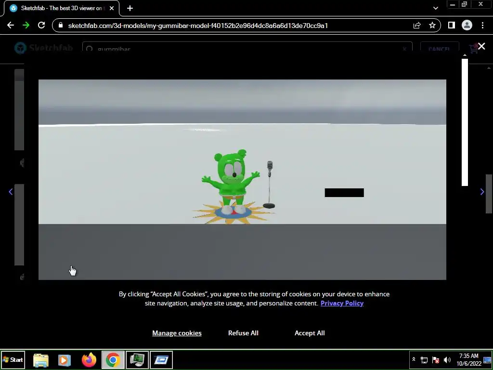Switch to Chrome in the taskbar
The height and width of the screenshot is (370, 493).
pyautogui.click(x=113, y=359)
